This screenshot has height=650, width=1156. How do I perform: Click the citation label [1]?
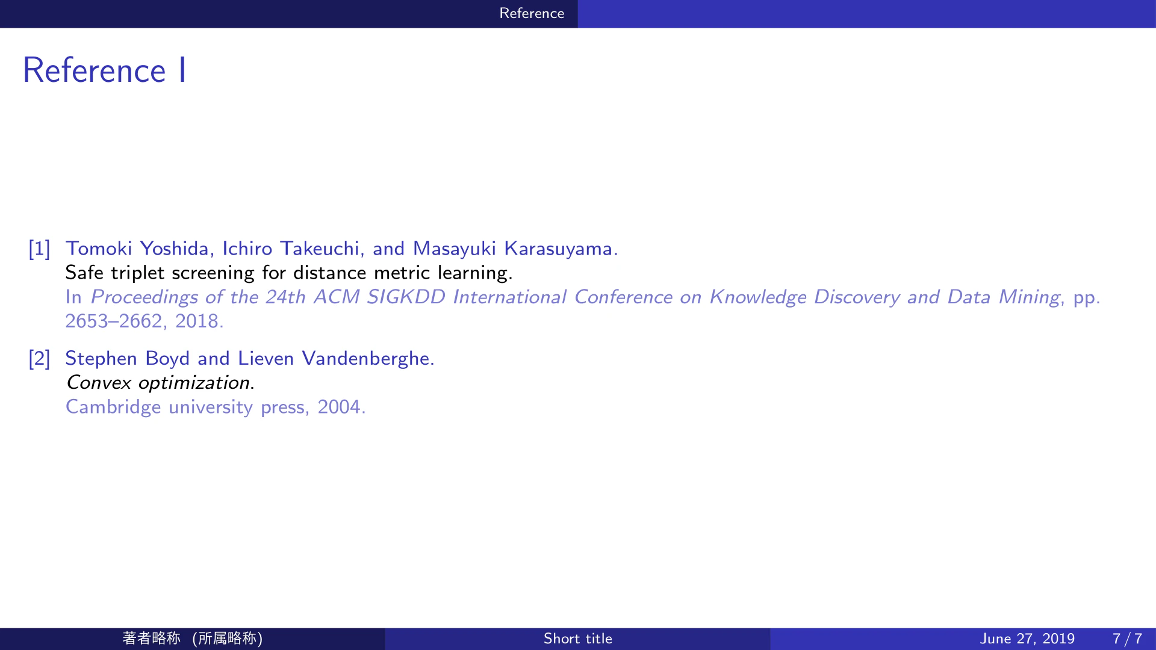[x=40, y=249]
